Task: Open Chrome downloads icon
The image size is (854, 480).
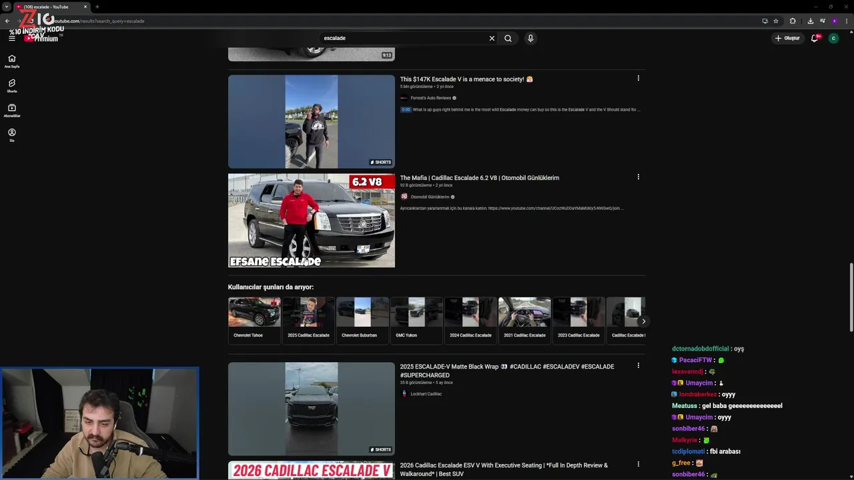Action: 810,21
